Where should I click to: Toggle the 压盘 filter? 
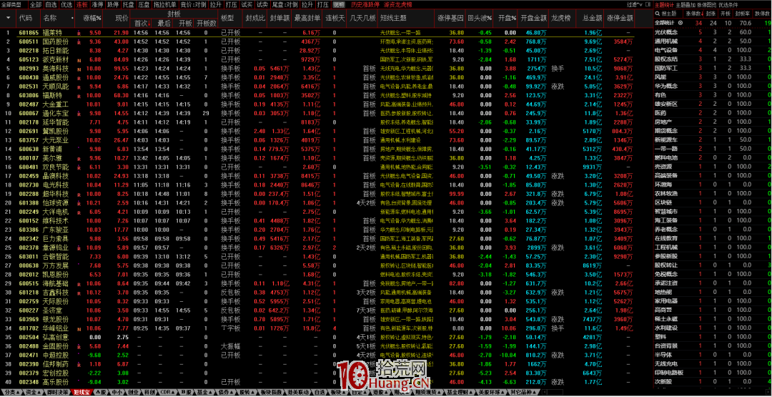(x=144, y=4)
